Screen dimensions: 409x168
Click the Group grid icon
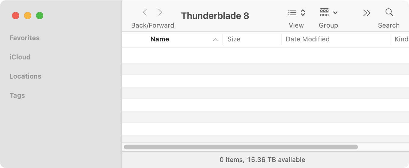[324, 12]
